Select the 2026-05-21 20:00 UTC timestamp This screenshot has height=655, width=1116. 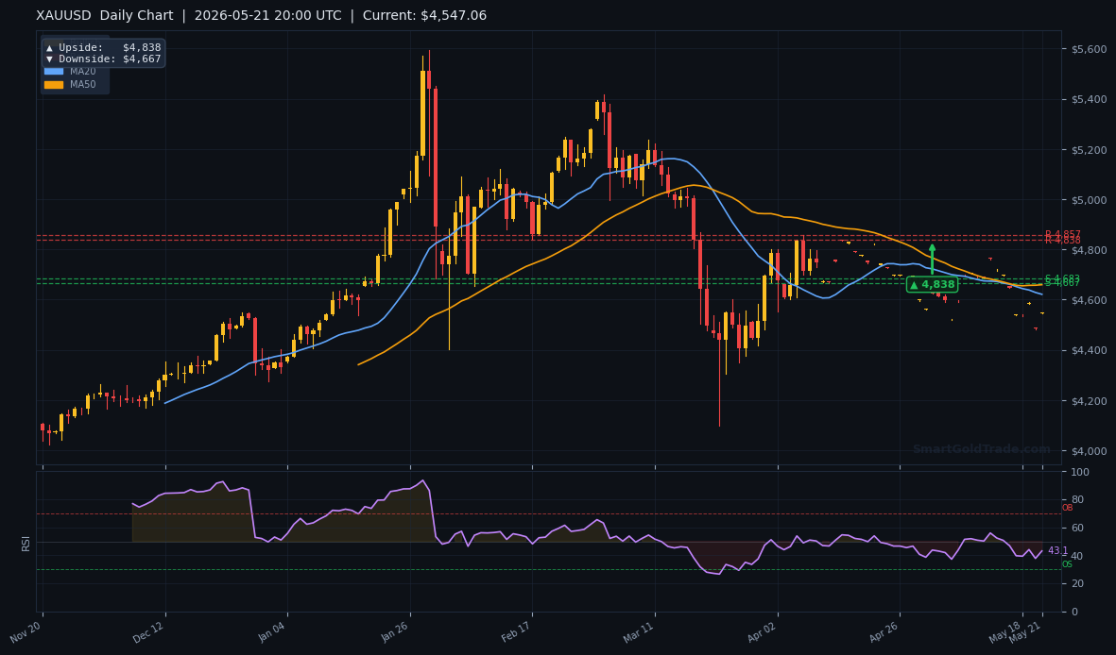pos(267,16)
